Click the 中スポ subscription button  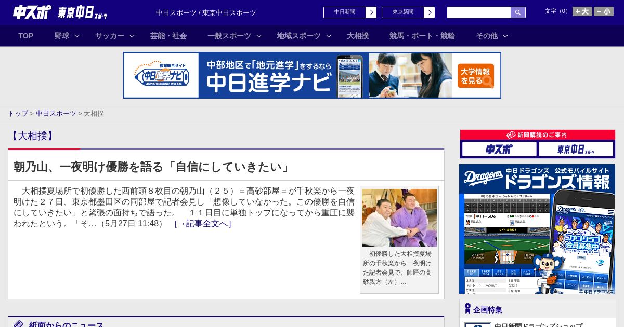pyautogui.click(x=499, y=149)
